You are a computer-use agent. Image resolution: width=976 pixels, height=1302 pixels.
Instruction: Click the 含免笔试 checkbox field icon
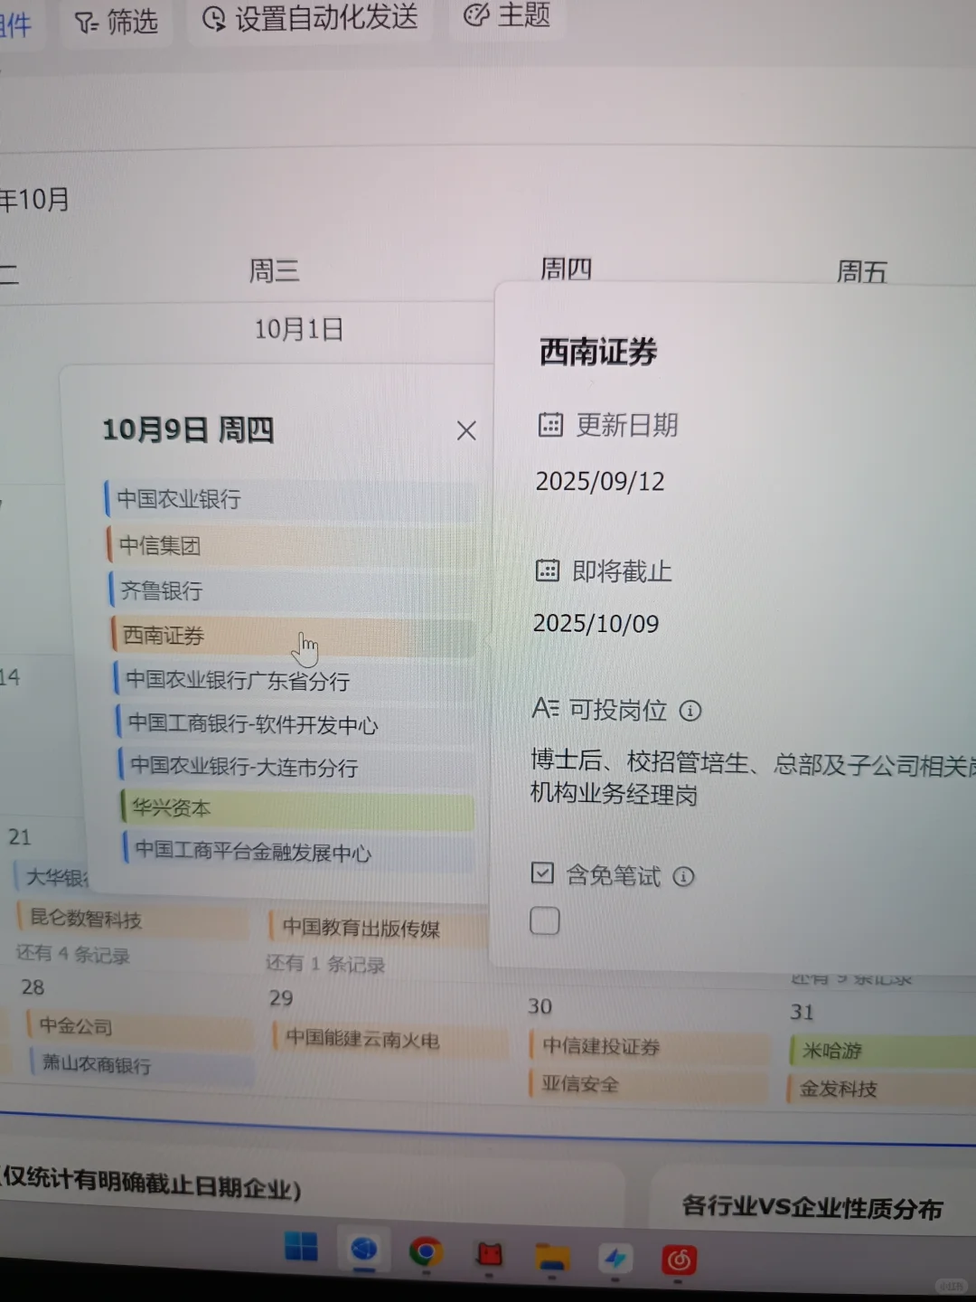click(x=542, y=873)
